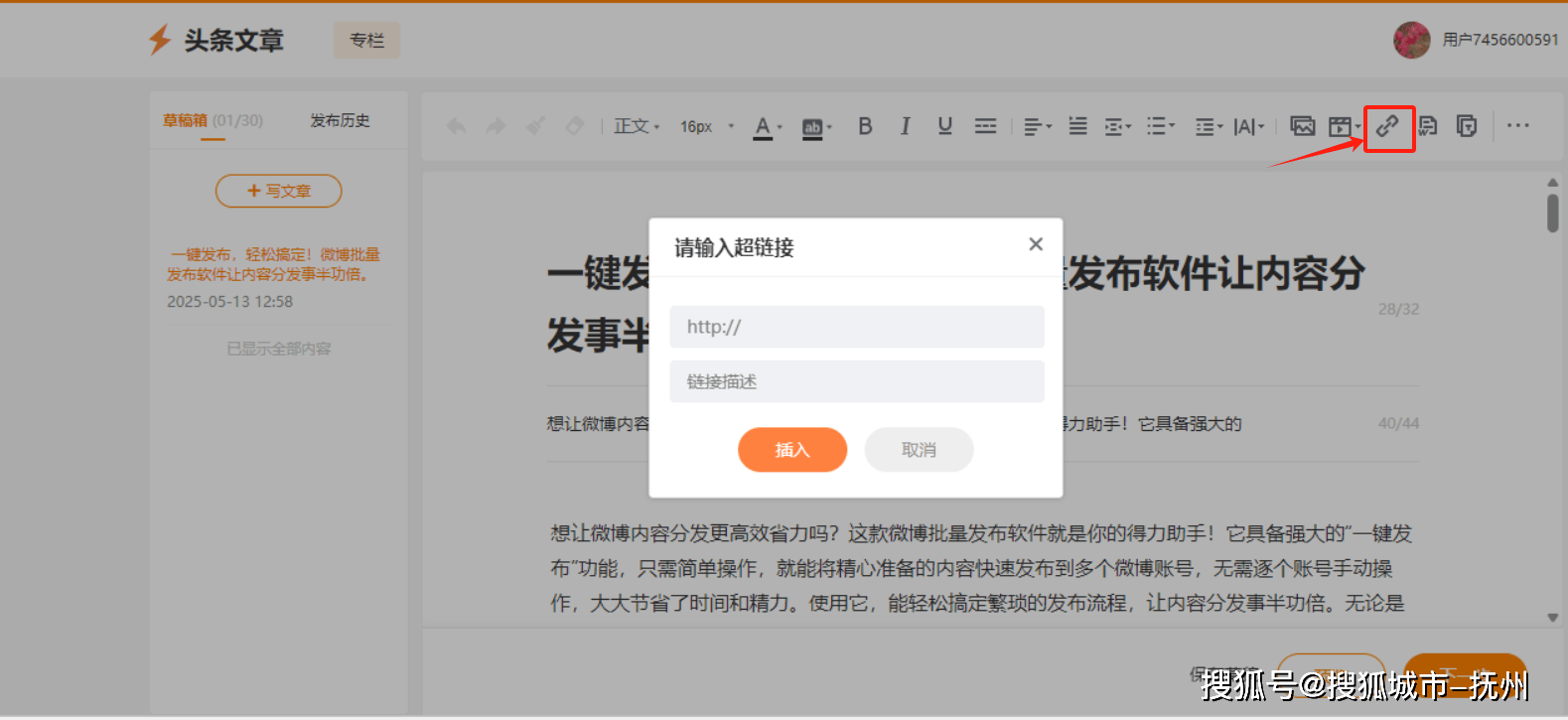Click the 头条文章 lightning logo

click(x=216, y=40)
